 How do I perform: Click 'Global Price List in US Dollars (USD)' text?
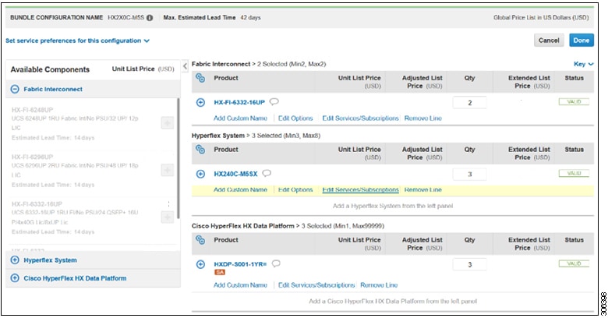coord(541,17)
